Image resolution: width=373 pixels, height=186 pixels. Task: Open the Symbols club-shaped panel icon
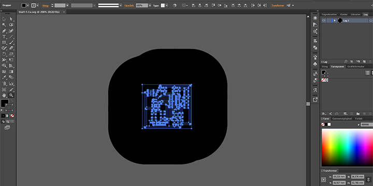315,64
